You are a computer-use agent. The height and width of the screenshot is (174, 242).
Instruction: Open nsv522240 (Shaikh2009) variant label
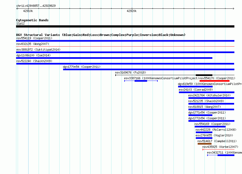point(34,61)
